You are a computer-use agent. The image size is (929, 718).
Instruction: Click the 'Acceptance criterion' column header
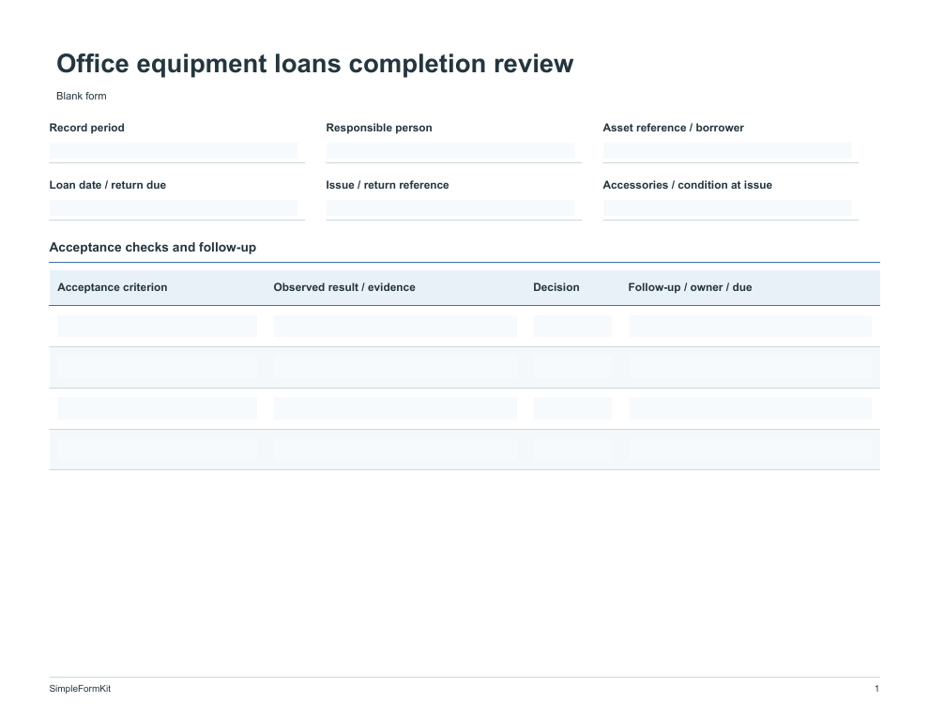(113, 287)
